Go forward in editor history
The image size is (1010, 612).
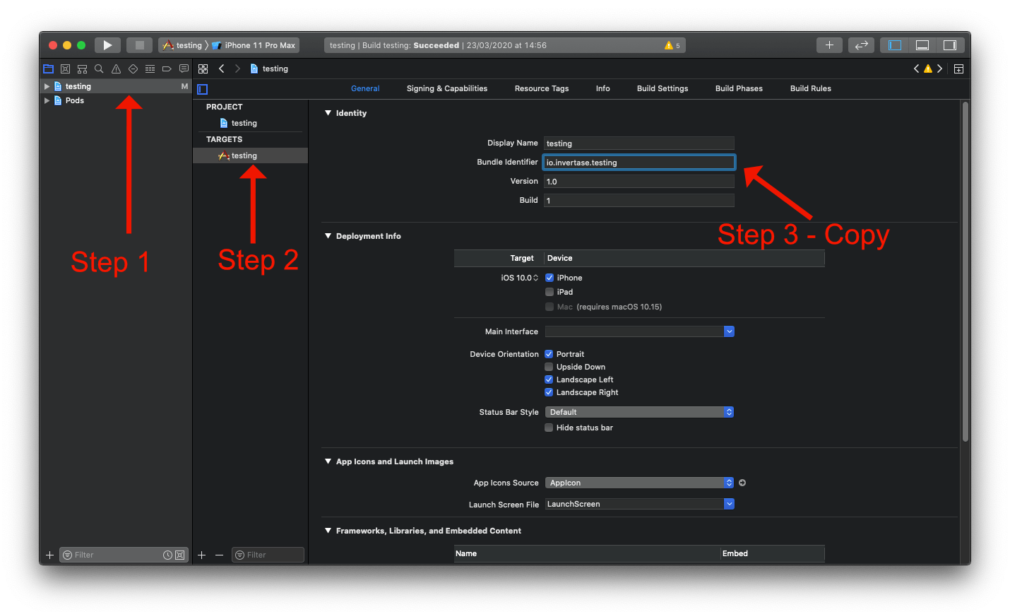pos(237,69)
